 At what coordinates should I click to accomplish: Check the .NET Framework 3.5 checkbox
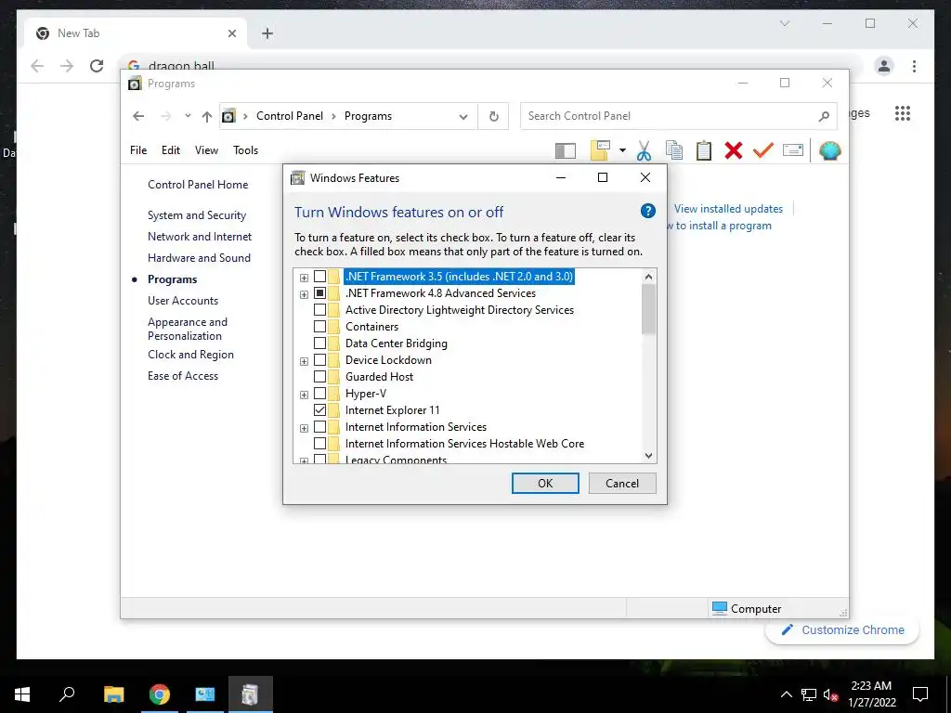[319, 277]
